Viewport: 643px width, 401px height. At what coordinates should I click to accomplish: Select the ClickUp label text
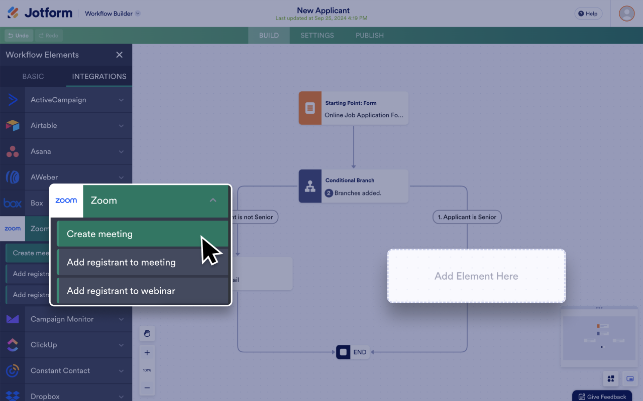[44, 345]
